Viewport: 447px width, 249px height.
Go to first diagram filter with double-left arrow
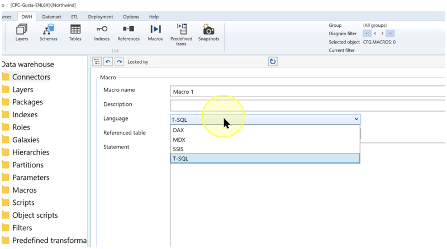[x=367, y=33]
